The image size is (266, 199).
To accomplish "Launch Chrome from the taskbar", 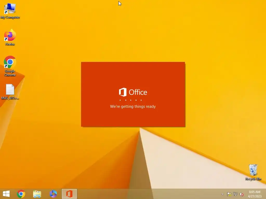I will [21, 194].
